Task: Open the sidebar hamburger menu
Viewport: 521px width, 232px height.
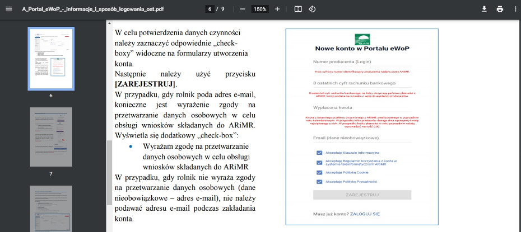Action: [9, 10]
